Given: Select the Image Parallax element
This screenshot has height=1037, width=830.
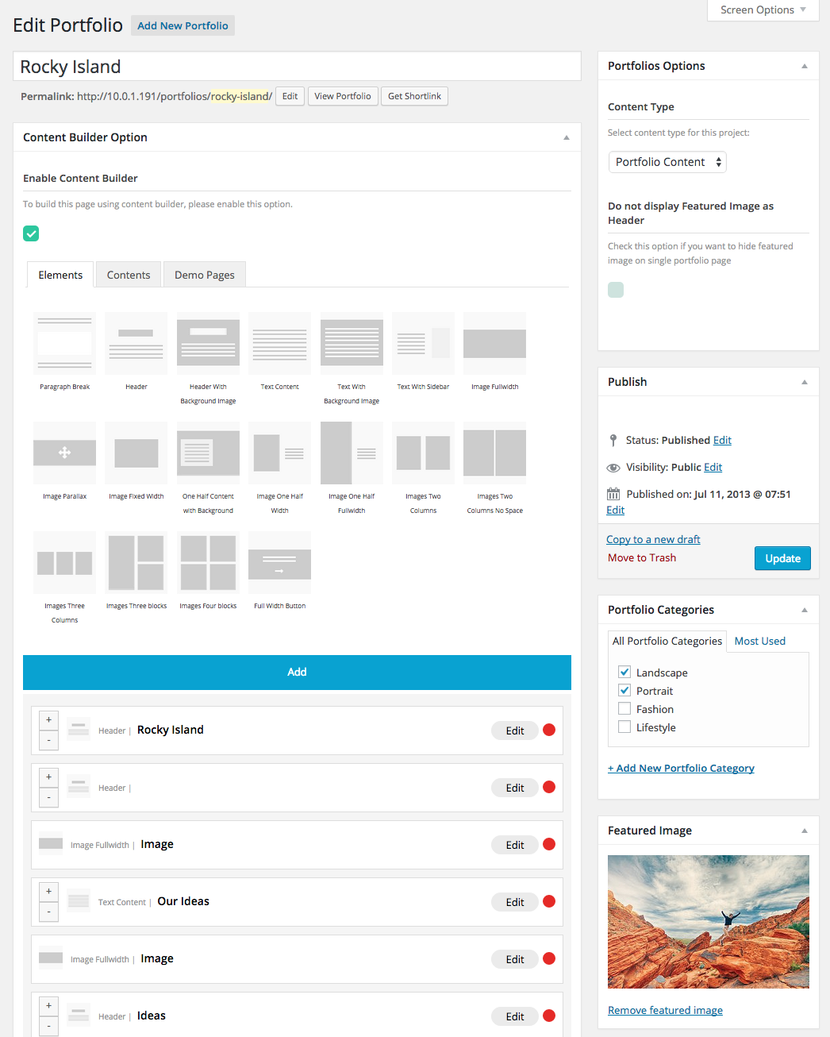Looking at the screenshot, I should click(64, 453).
